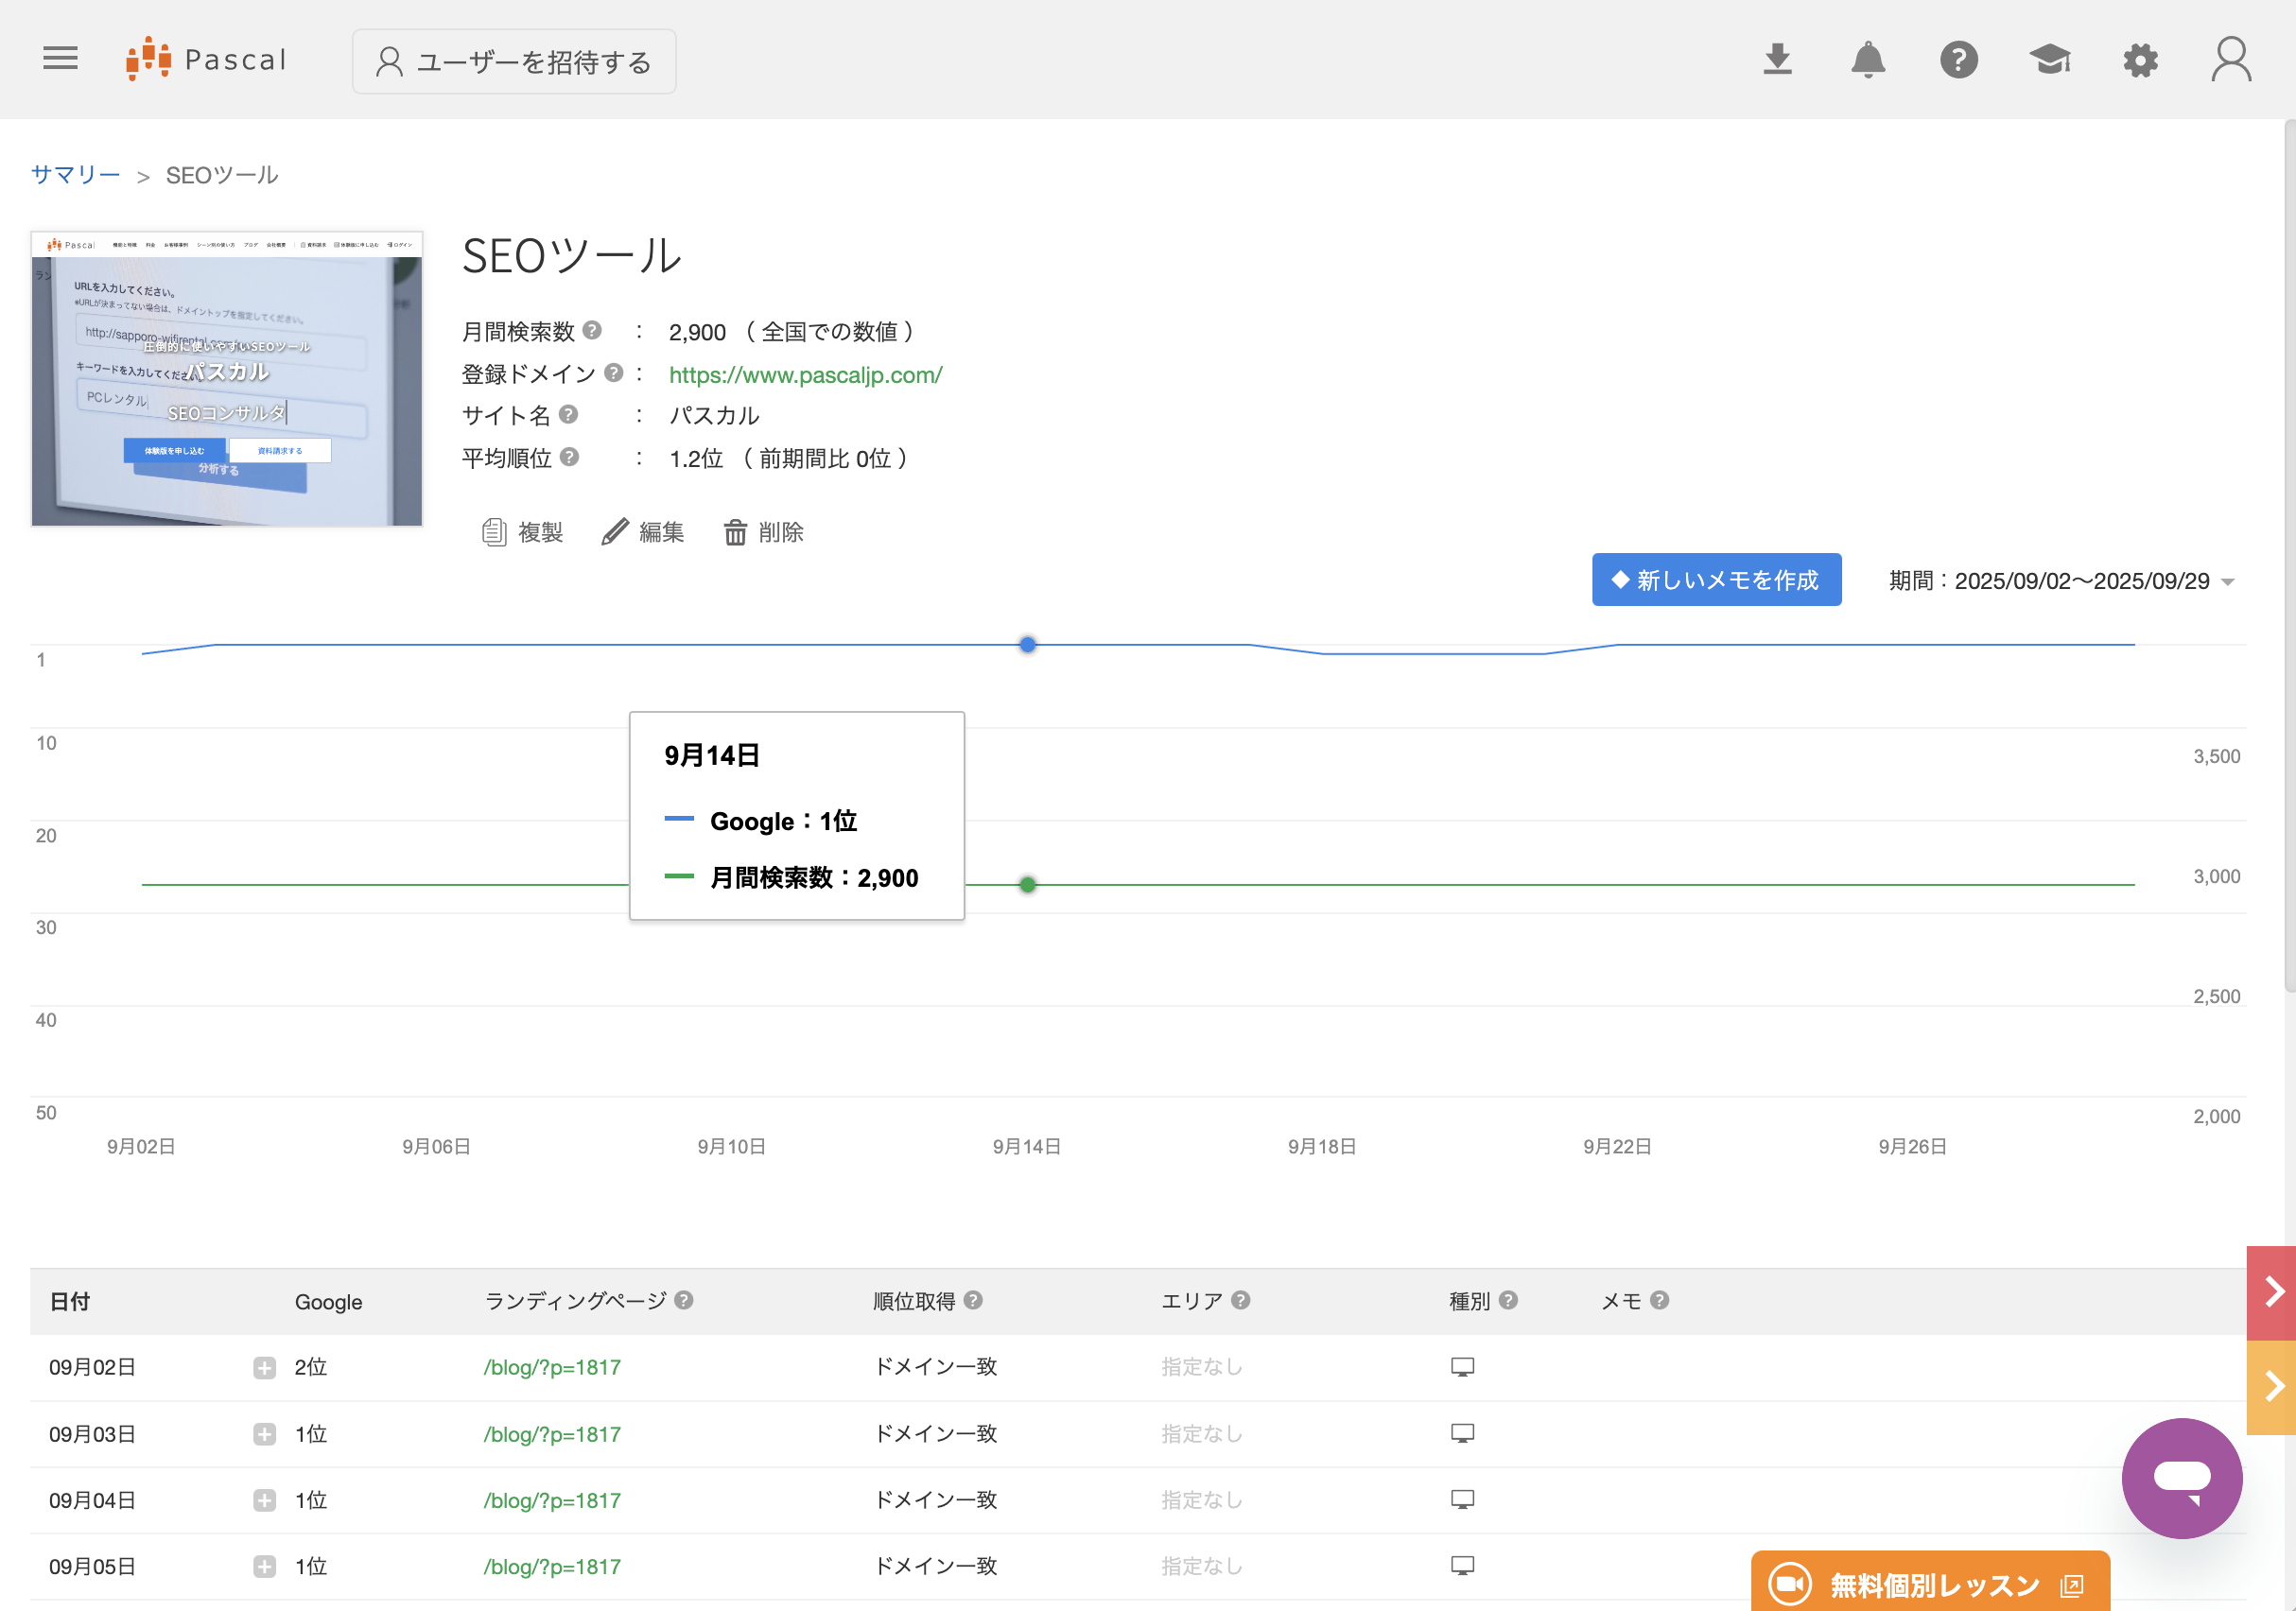The height and width of the screenshot is (1611, 2296).
Task: Open the orange side panel arrow tab
Action: coord(2271,1386)
